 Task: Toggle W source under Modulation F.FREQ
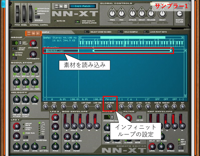[x=15, y=74]
